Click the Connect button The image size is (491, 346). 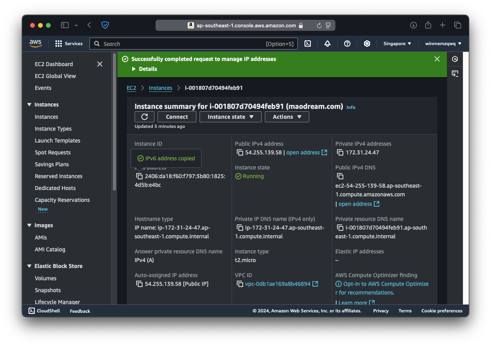tap(177, 117)
